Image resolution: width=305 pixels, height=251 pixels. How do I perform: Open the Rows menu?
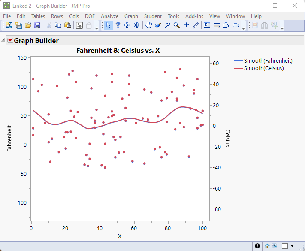[57, 16]
